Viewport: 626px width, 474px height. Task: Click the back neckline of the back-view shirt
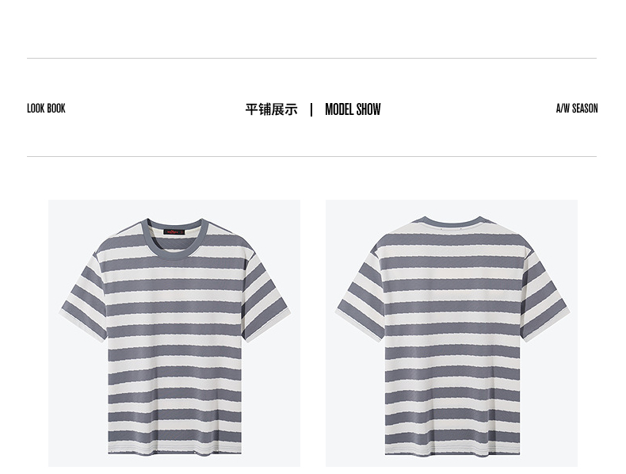click(452, 223)
